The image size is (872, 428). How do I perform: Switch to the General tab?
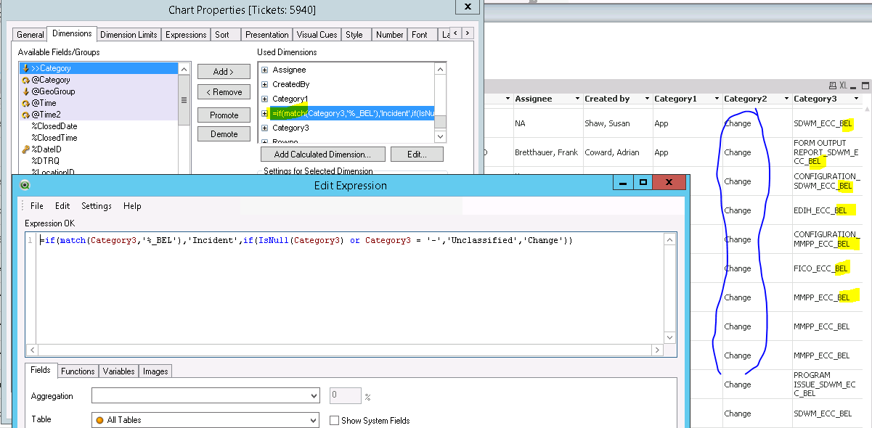[30, 34]
